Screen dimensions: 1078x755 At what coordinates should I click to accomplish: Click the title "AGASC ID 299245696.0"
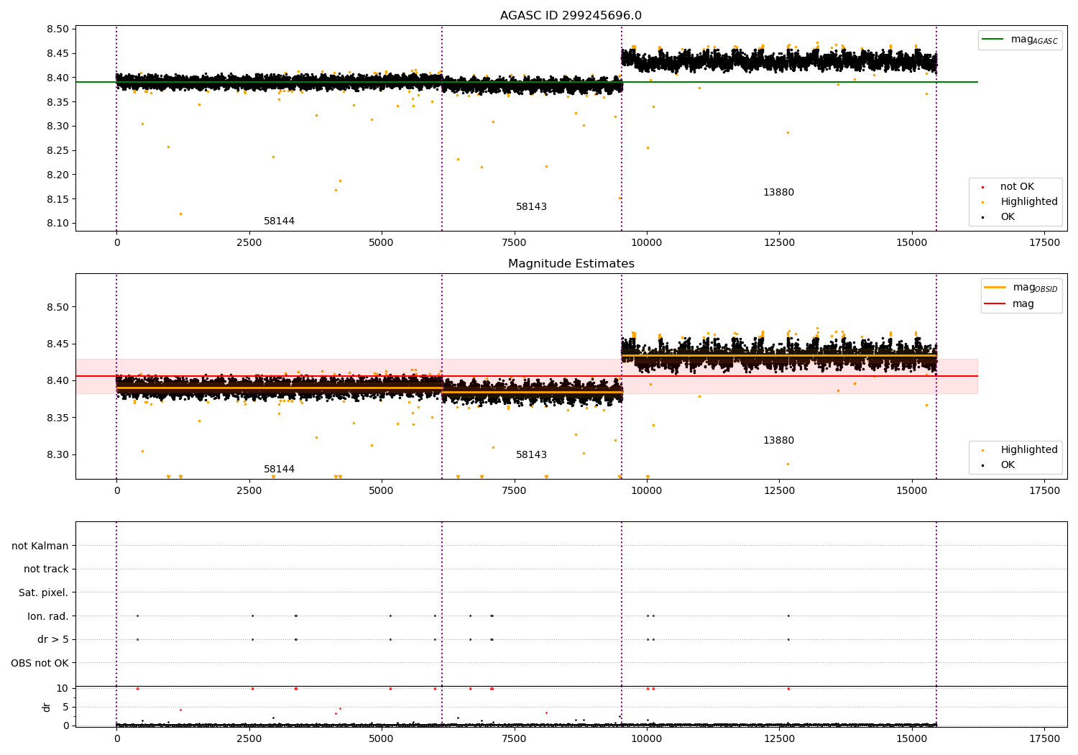(571, 16)
